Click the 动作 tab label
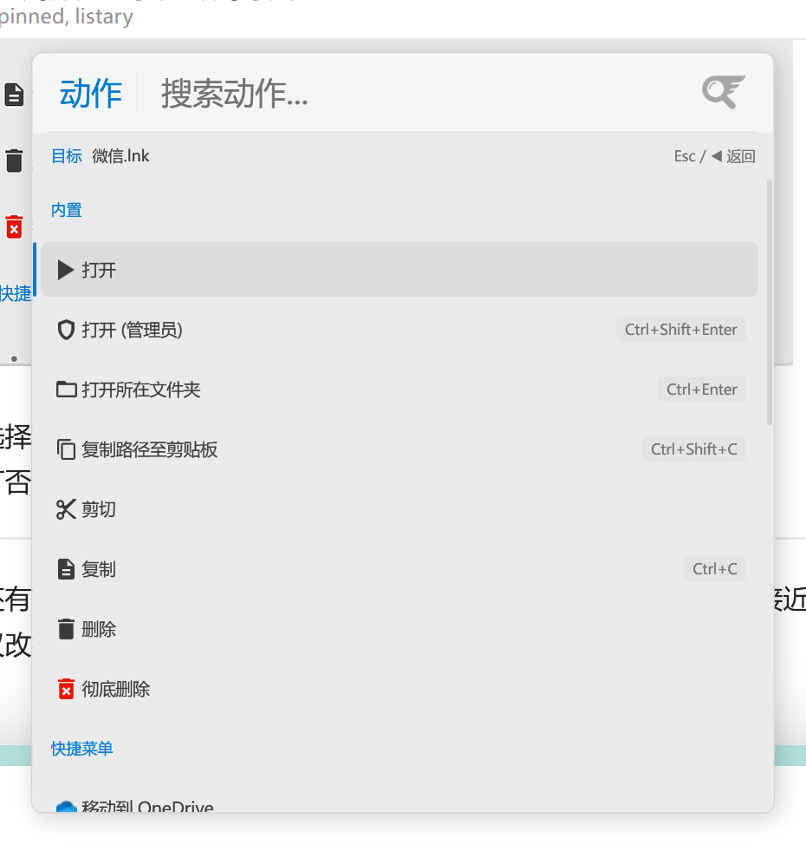The width and height of the screenshot is (806, 845). [x=90, y=93]
